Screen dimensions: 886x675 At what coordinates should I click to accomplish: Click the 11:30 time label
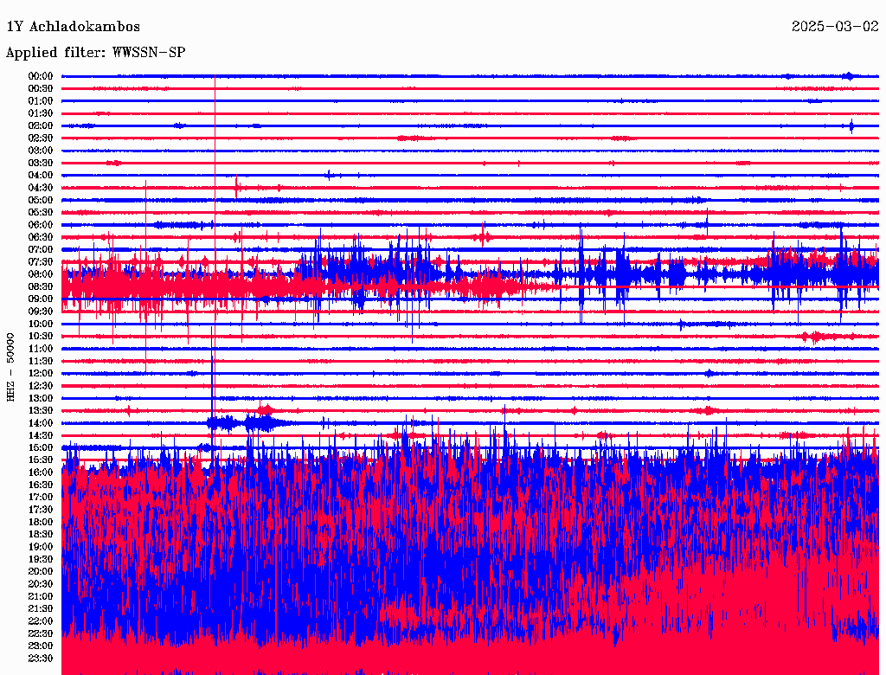41,361
